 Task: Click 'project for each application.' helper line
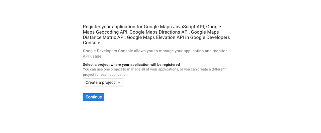click(106, 74)
